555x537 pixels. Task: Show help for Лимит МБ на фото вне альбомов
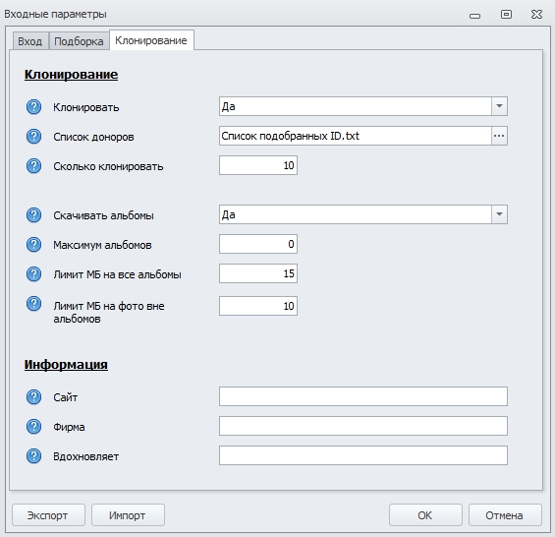[x=34, y=303]
